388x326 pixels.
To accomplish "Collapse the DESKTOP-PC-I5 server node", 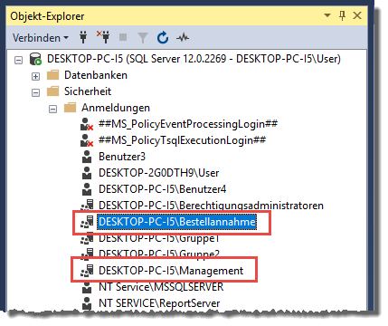I will [19, 60].
